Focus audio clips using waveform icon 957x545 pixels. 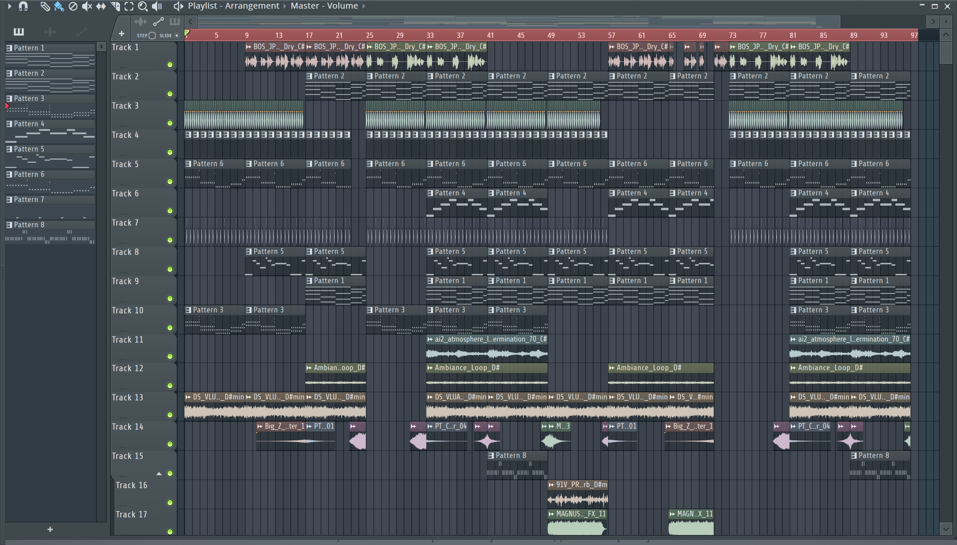(141, 22)
